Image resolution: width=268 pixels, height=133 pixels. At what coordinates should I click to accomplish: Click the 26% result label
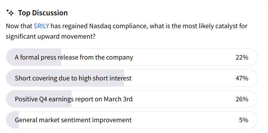242,99
